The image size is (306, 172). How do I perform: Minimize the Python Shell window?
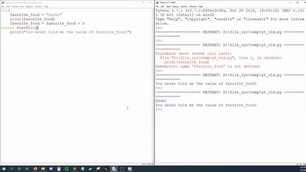coord(290,2)
